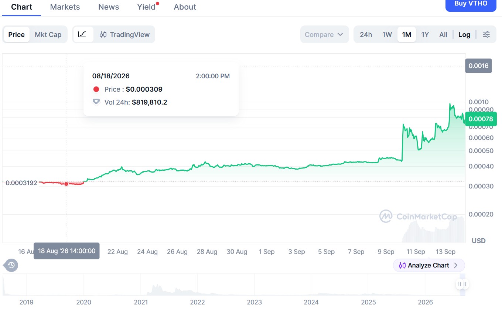The image size is (502, 310).
Task: Open the Compare dropdown
Action: pos(324,34)
